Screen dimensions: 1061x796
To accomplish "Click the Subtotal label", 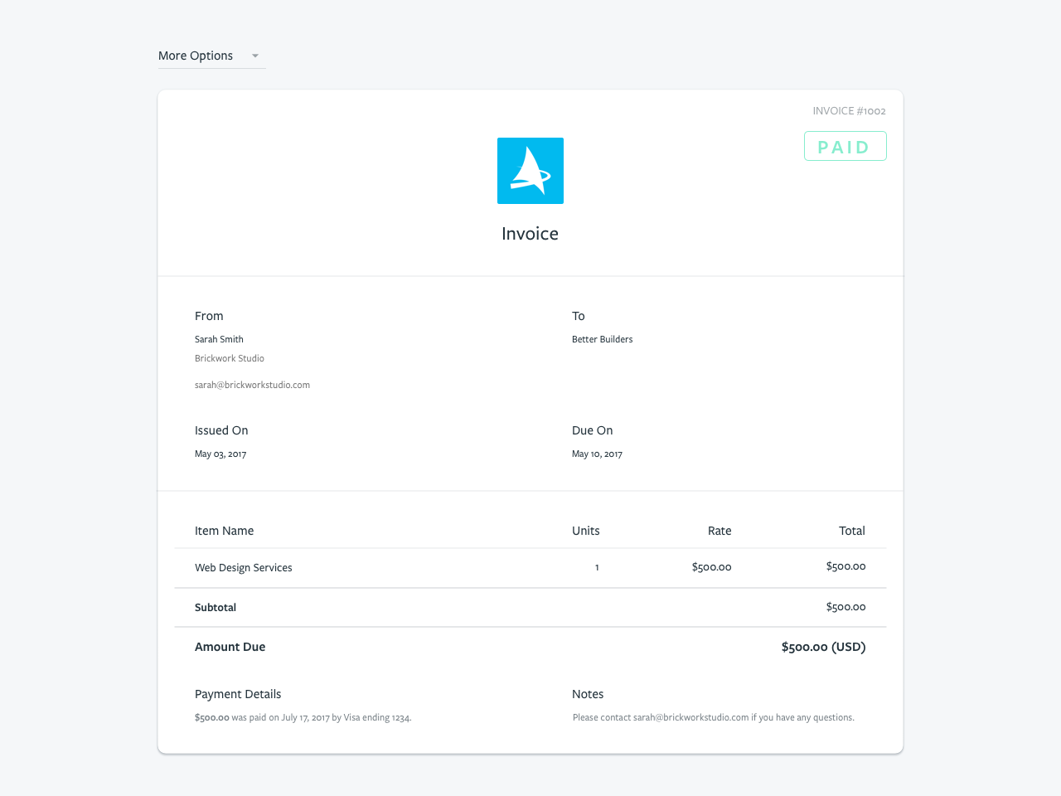I will coord(216,607).
